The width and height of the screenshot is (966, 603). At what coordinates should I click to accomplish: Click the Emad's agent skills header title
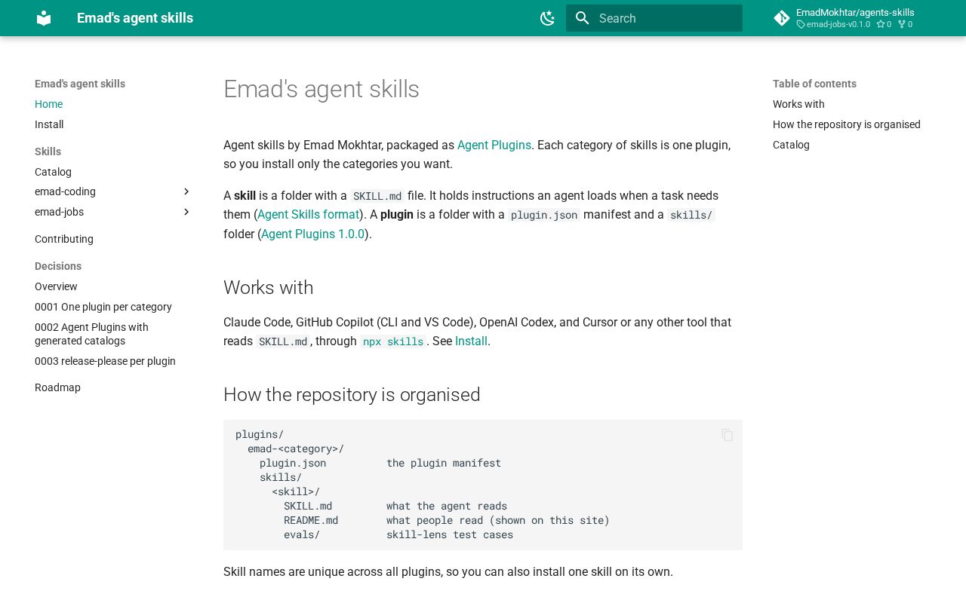(x=135, y=18)
